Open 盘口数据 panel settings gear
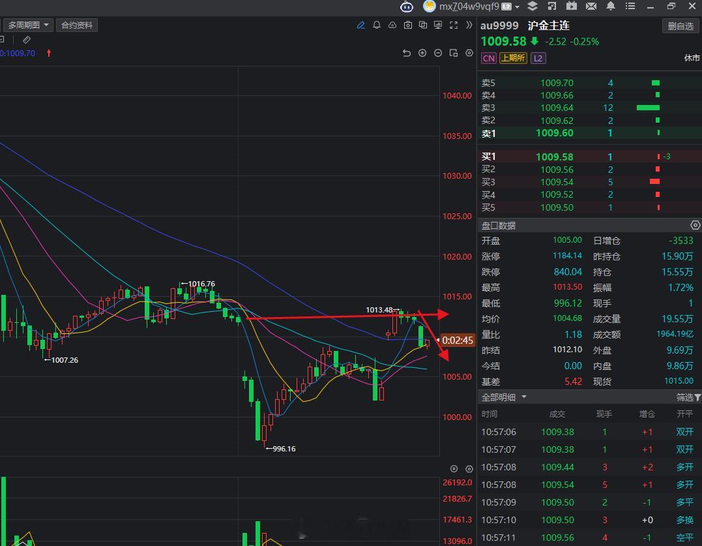Image resolution: width=702 pixels, height=546 pixels. [695, 224]
